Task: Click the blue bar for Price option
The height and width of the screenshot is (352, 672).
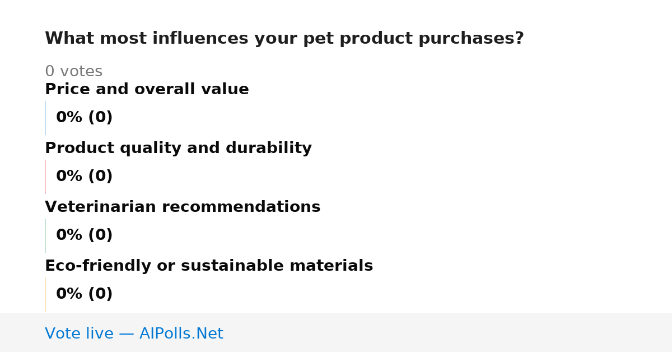Action: coord(45,118)
